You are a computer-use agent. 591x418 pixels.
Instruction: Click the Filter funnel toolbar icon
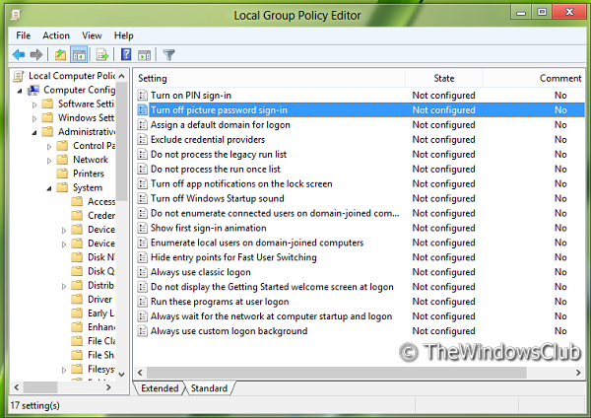[168, 55]
